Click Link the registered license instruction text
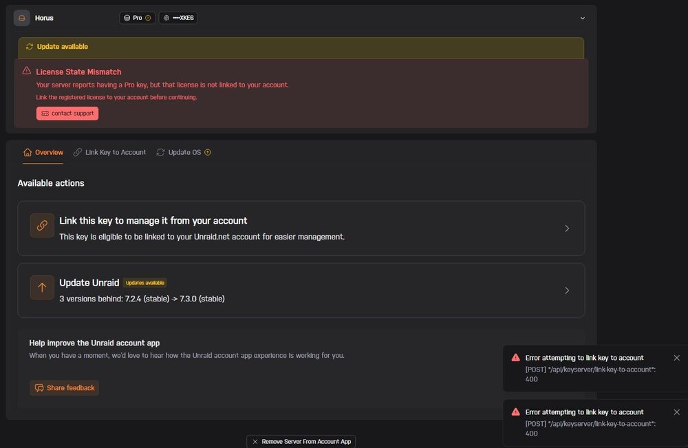Viewport: 688px width, 448px height. coord(116,98)
